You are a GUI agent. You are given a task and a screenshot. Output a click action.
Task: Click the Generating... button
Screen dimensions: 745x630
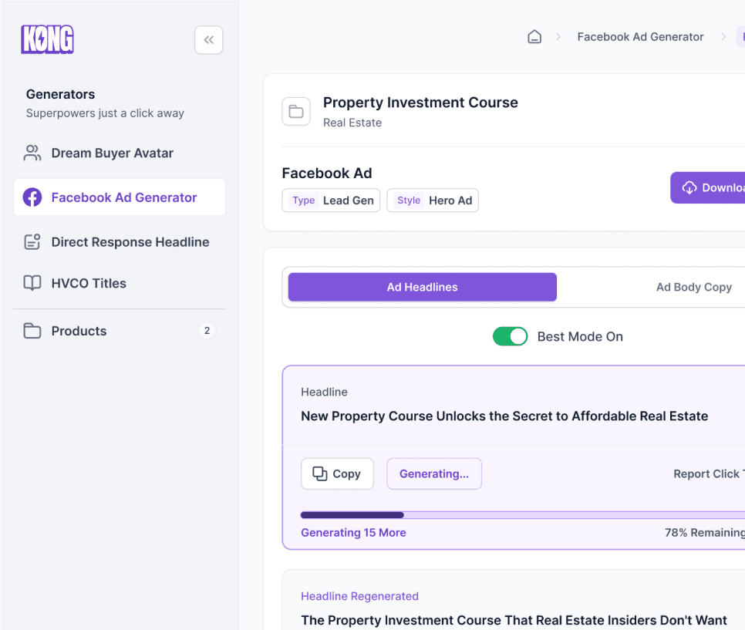point(434,473)
